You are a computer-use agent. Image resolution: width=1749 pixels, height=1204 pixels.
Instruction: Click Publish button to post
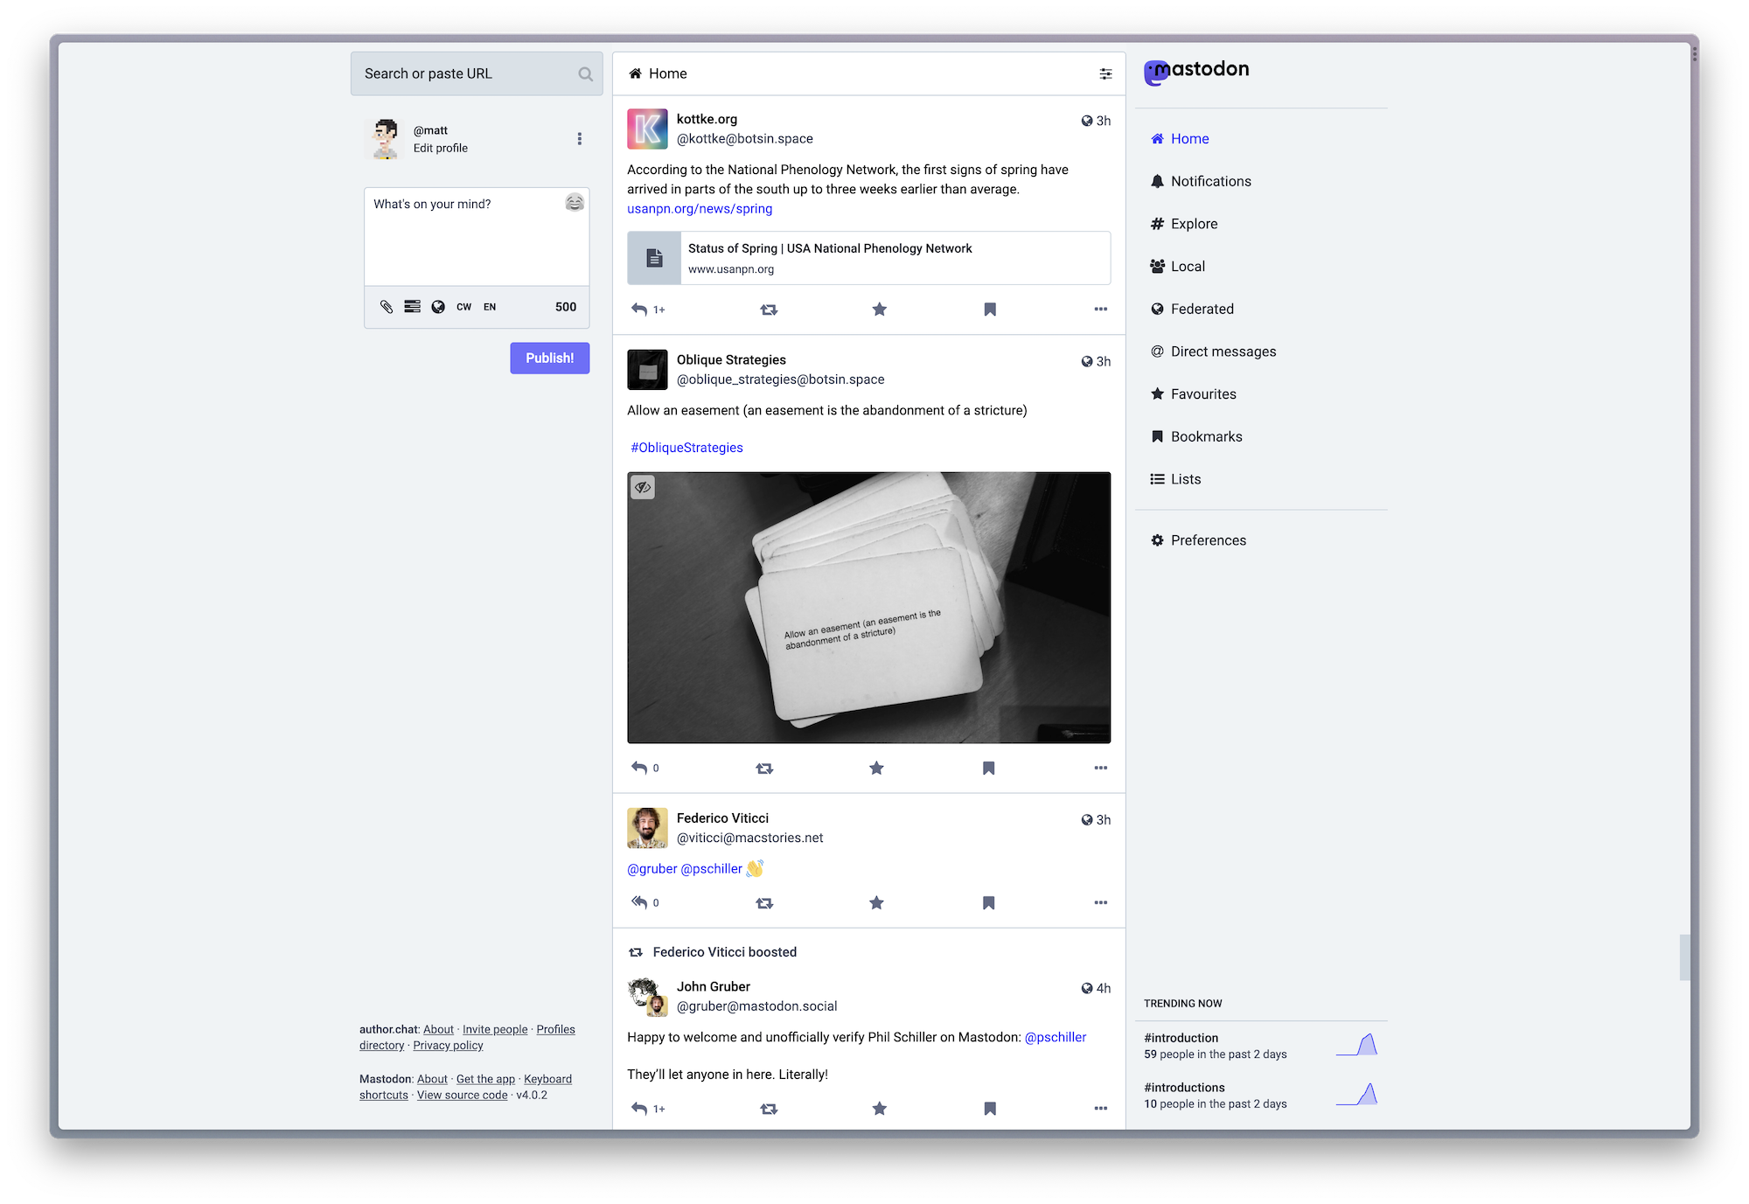pos(550,358)
